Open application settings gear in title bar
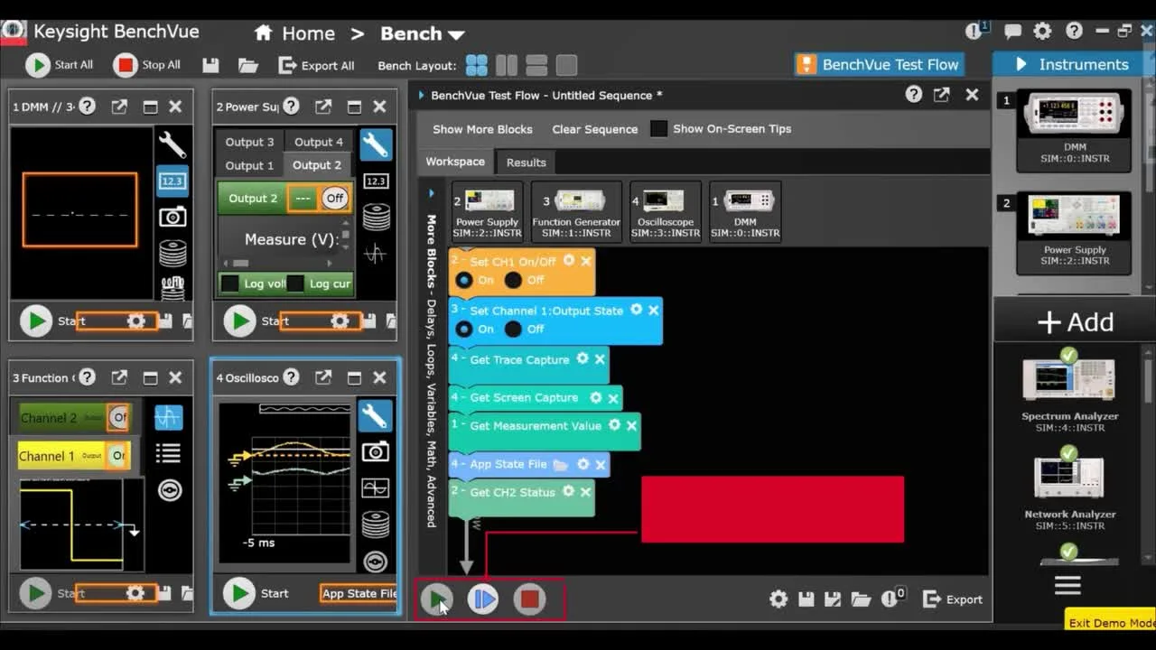Screen dimensions: 1156x650 pyautogui.click(x=1042, y=31)
